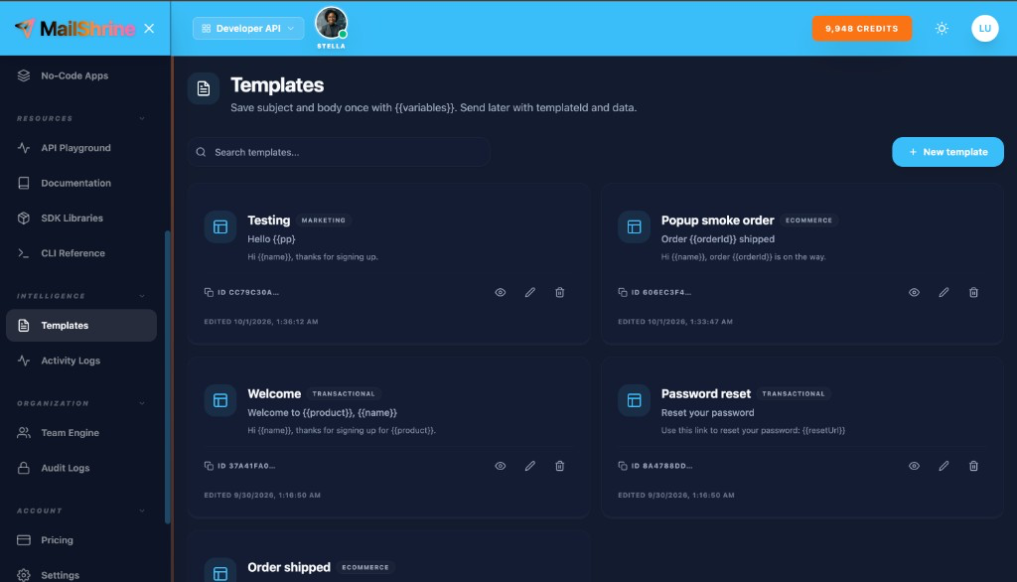Copy the Password reset ID 8A4788DD

pos(655,466)
